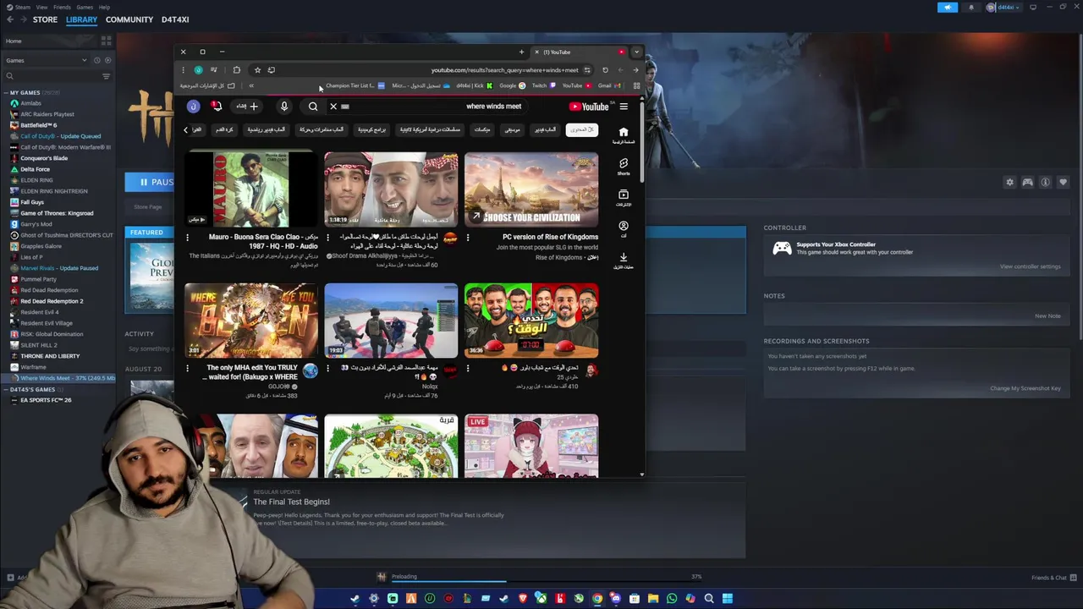Open Mauro Buona Sera video thumbnail
Image resolution: width=1083 pixels, height=609 pixels.
click(250, 189)
